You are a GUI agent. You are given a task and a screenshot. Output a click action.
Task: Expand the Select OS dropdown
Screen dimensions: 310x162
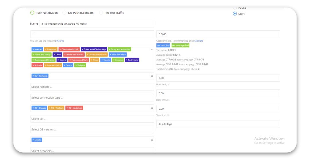[92, 119]
